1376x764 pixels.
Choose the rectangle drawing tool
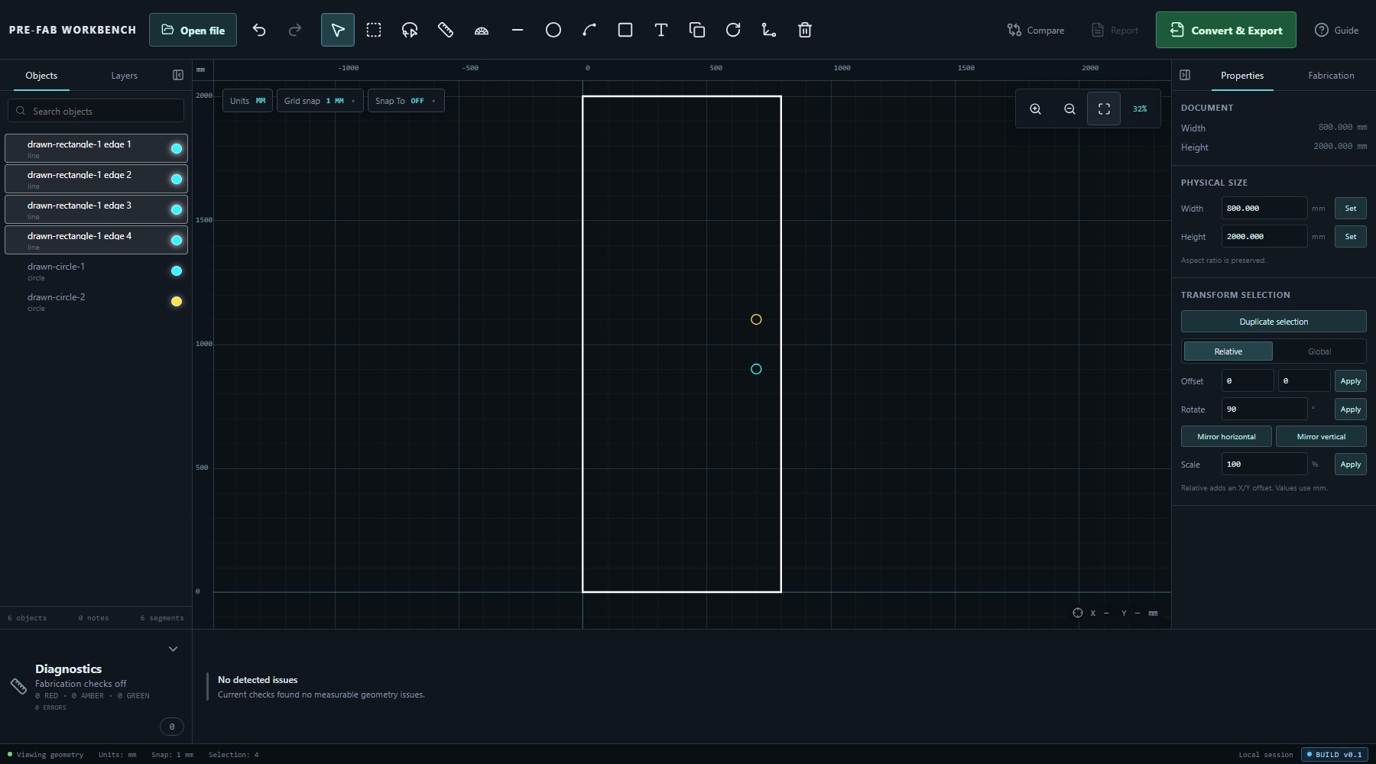[625, 31]
